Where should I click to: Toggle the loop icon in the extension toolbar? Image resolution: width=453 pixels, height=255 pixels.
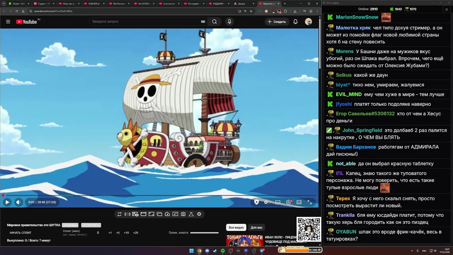tap(120, 214)
